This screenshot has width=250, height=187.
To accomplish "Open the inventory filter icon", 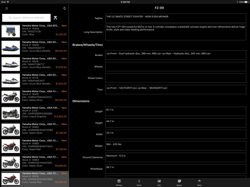I will tap(55, 18).
